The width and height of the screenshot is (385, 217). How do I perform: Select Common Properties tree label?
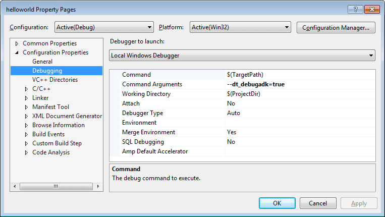[x=49, y=43]
